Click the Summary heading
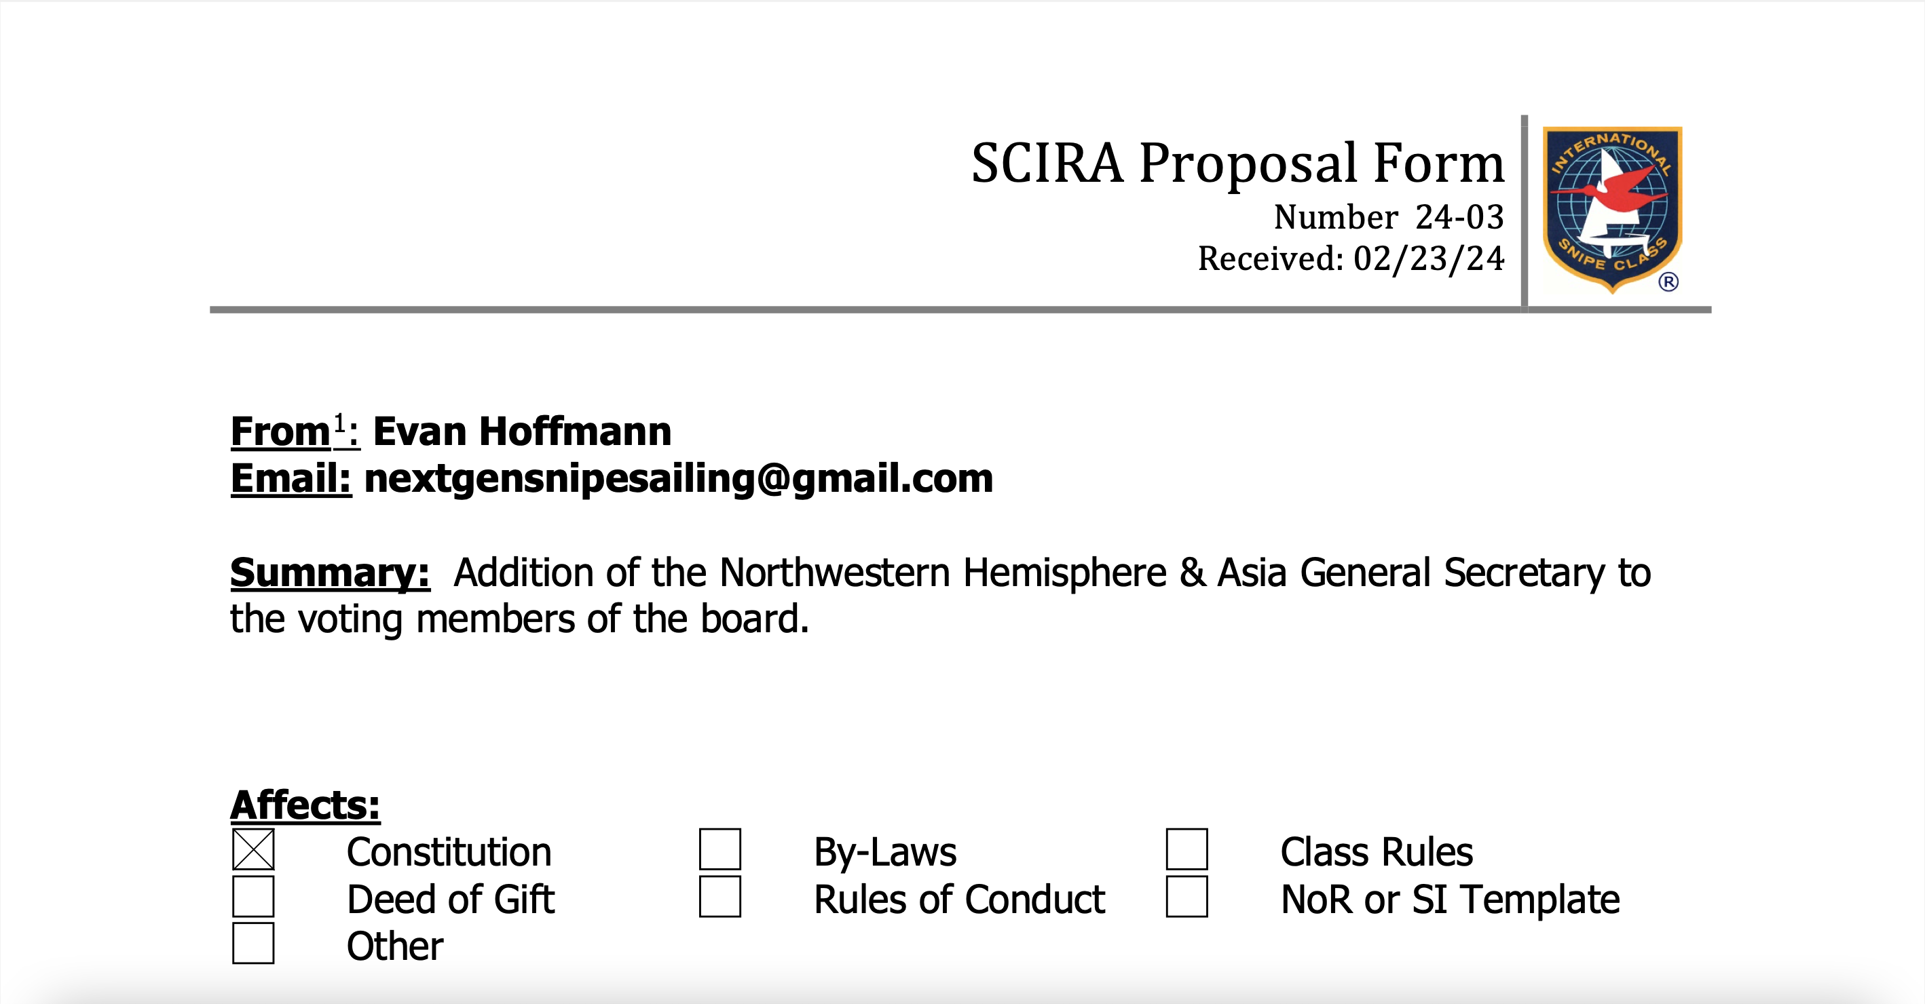The height and width of the screenshot is (1004, 1925). coord(331,574)
